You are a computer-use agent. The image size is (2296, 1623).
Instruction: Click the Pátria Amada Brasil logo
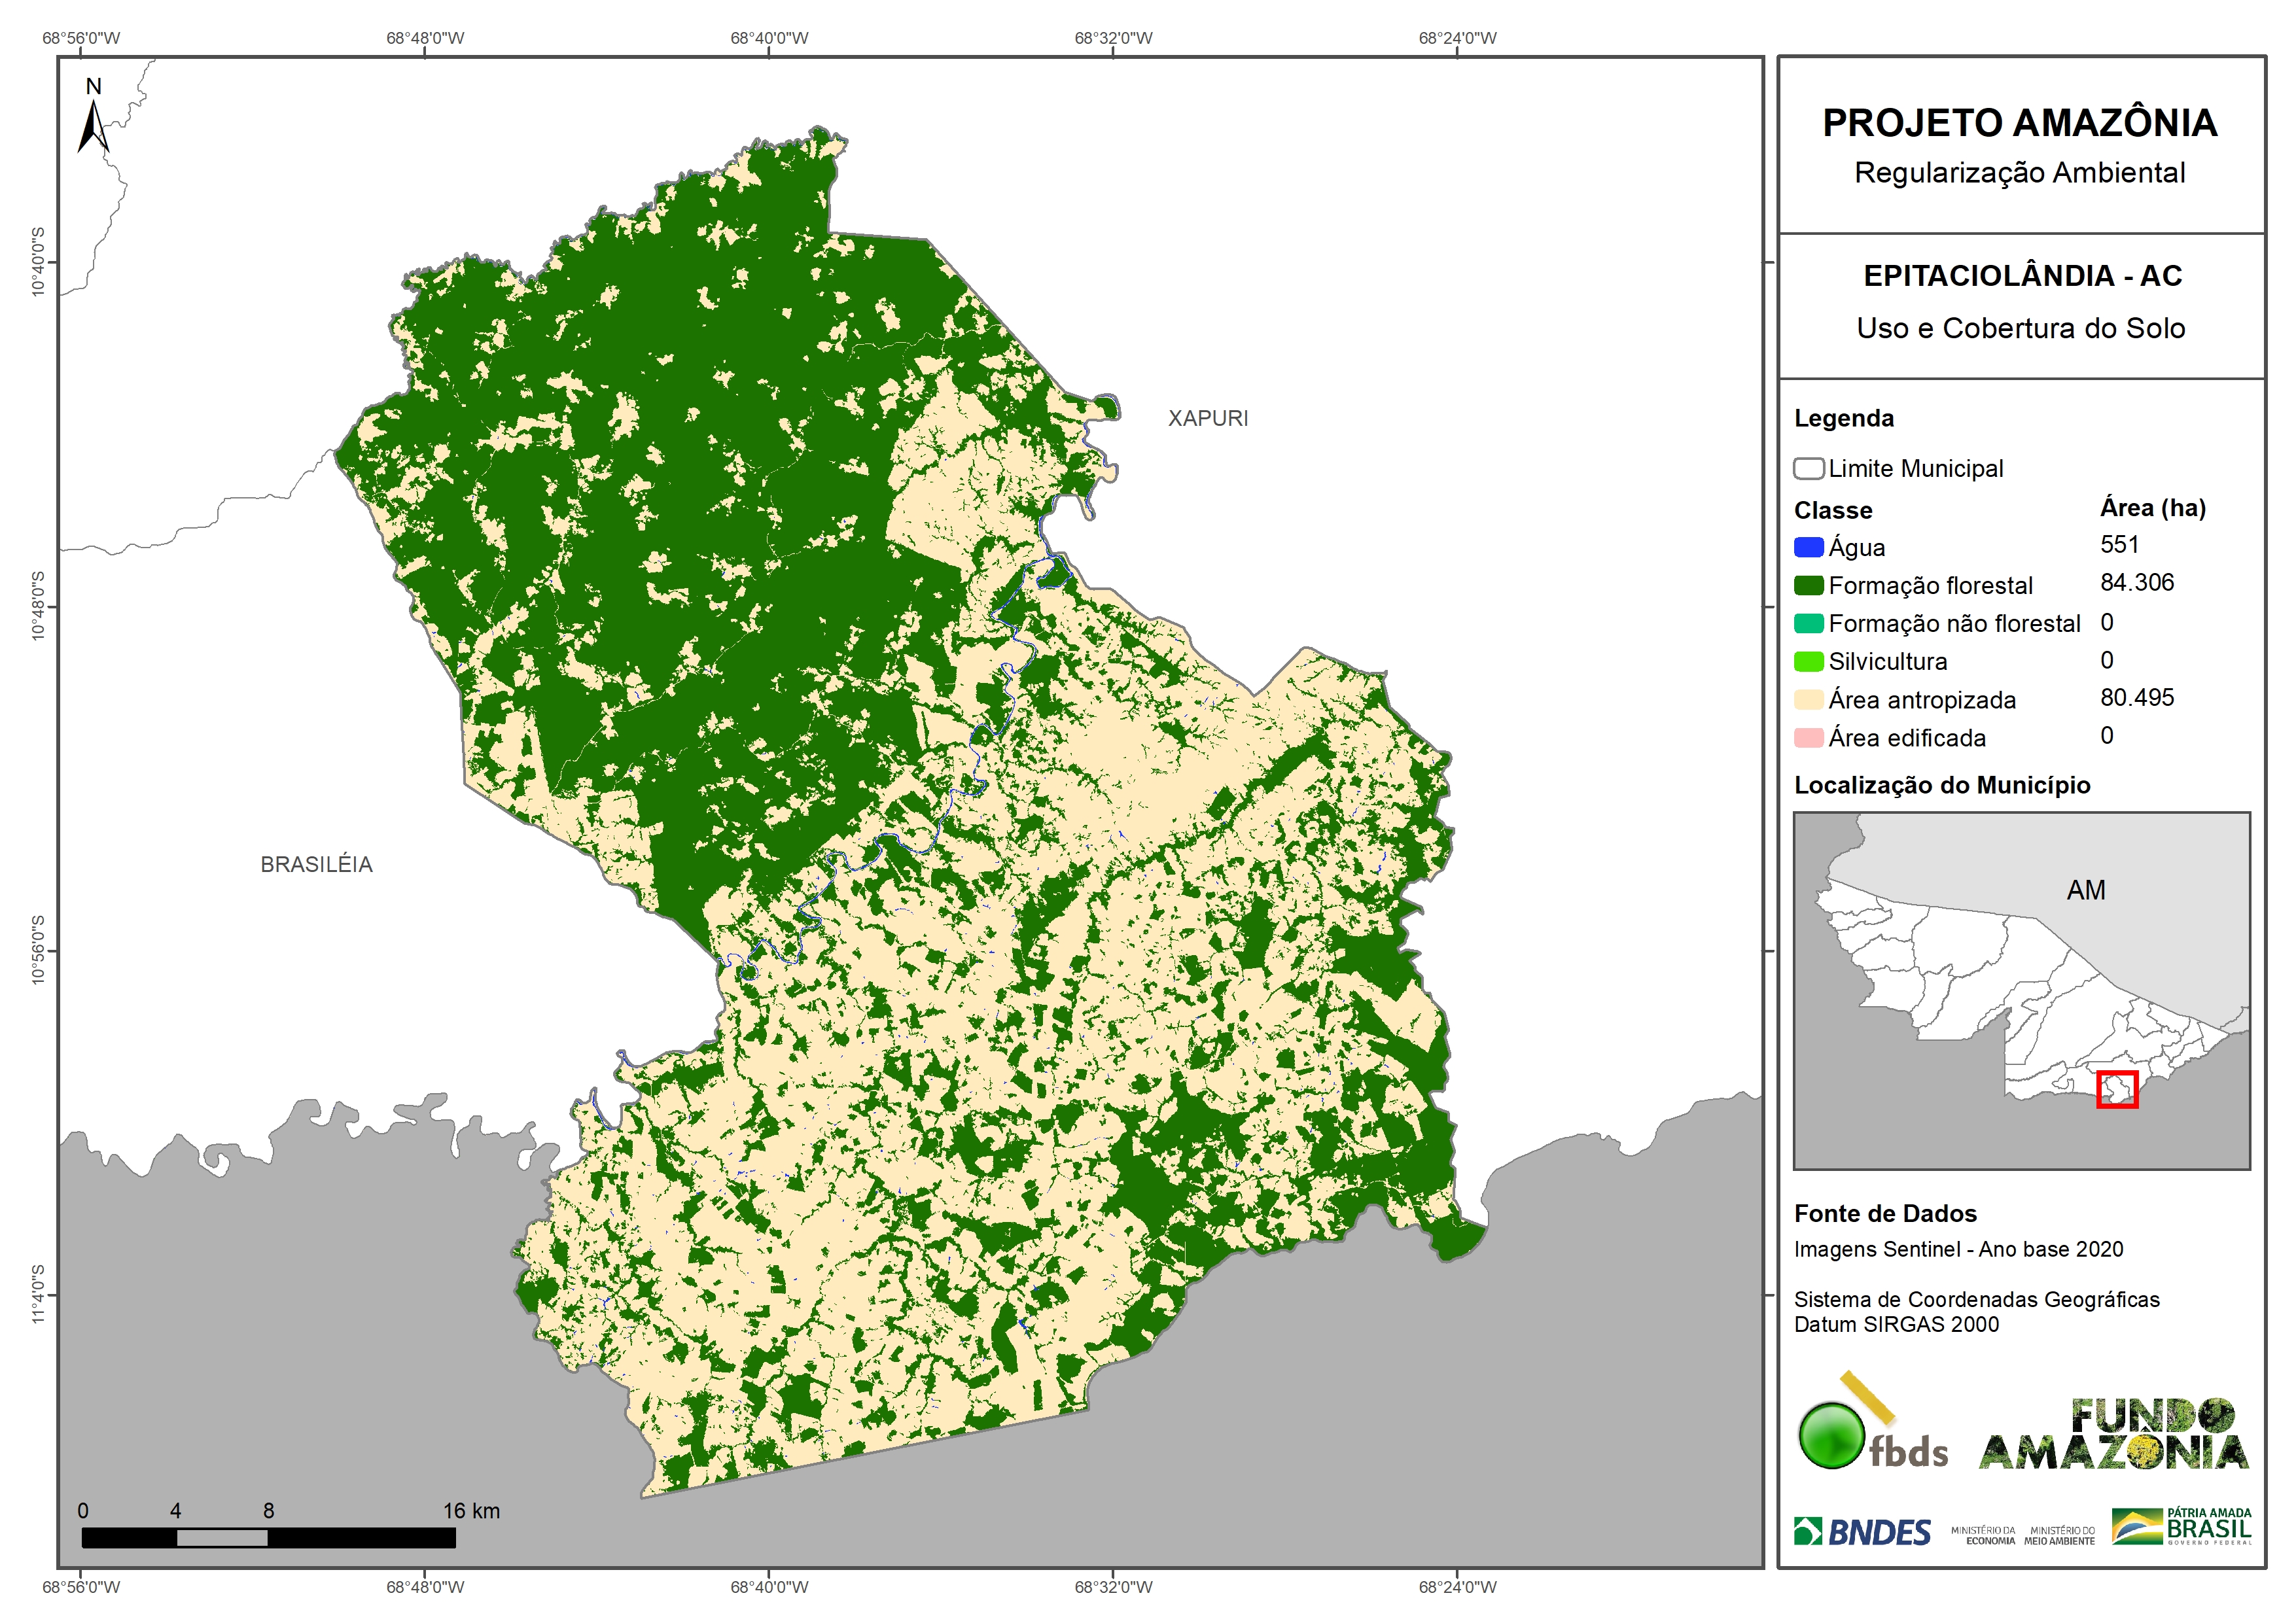tap(2182, 1526)
